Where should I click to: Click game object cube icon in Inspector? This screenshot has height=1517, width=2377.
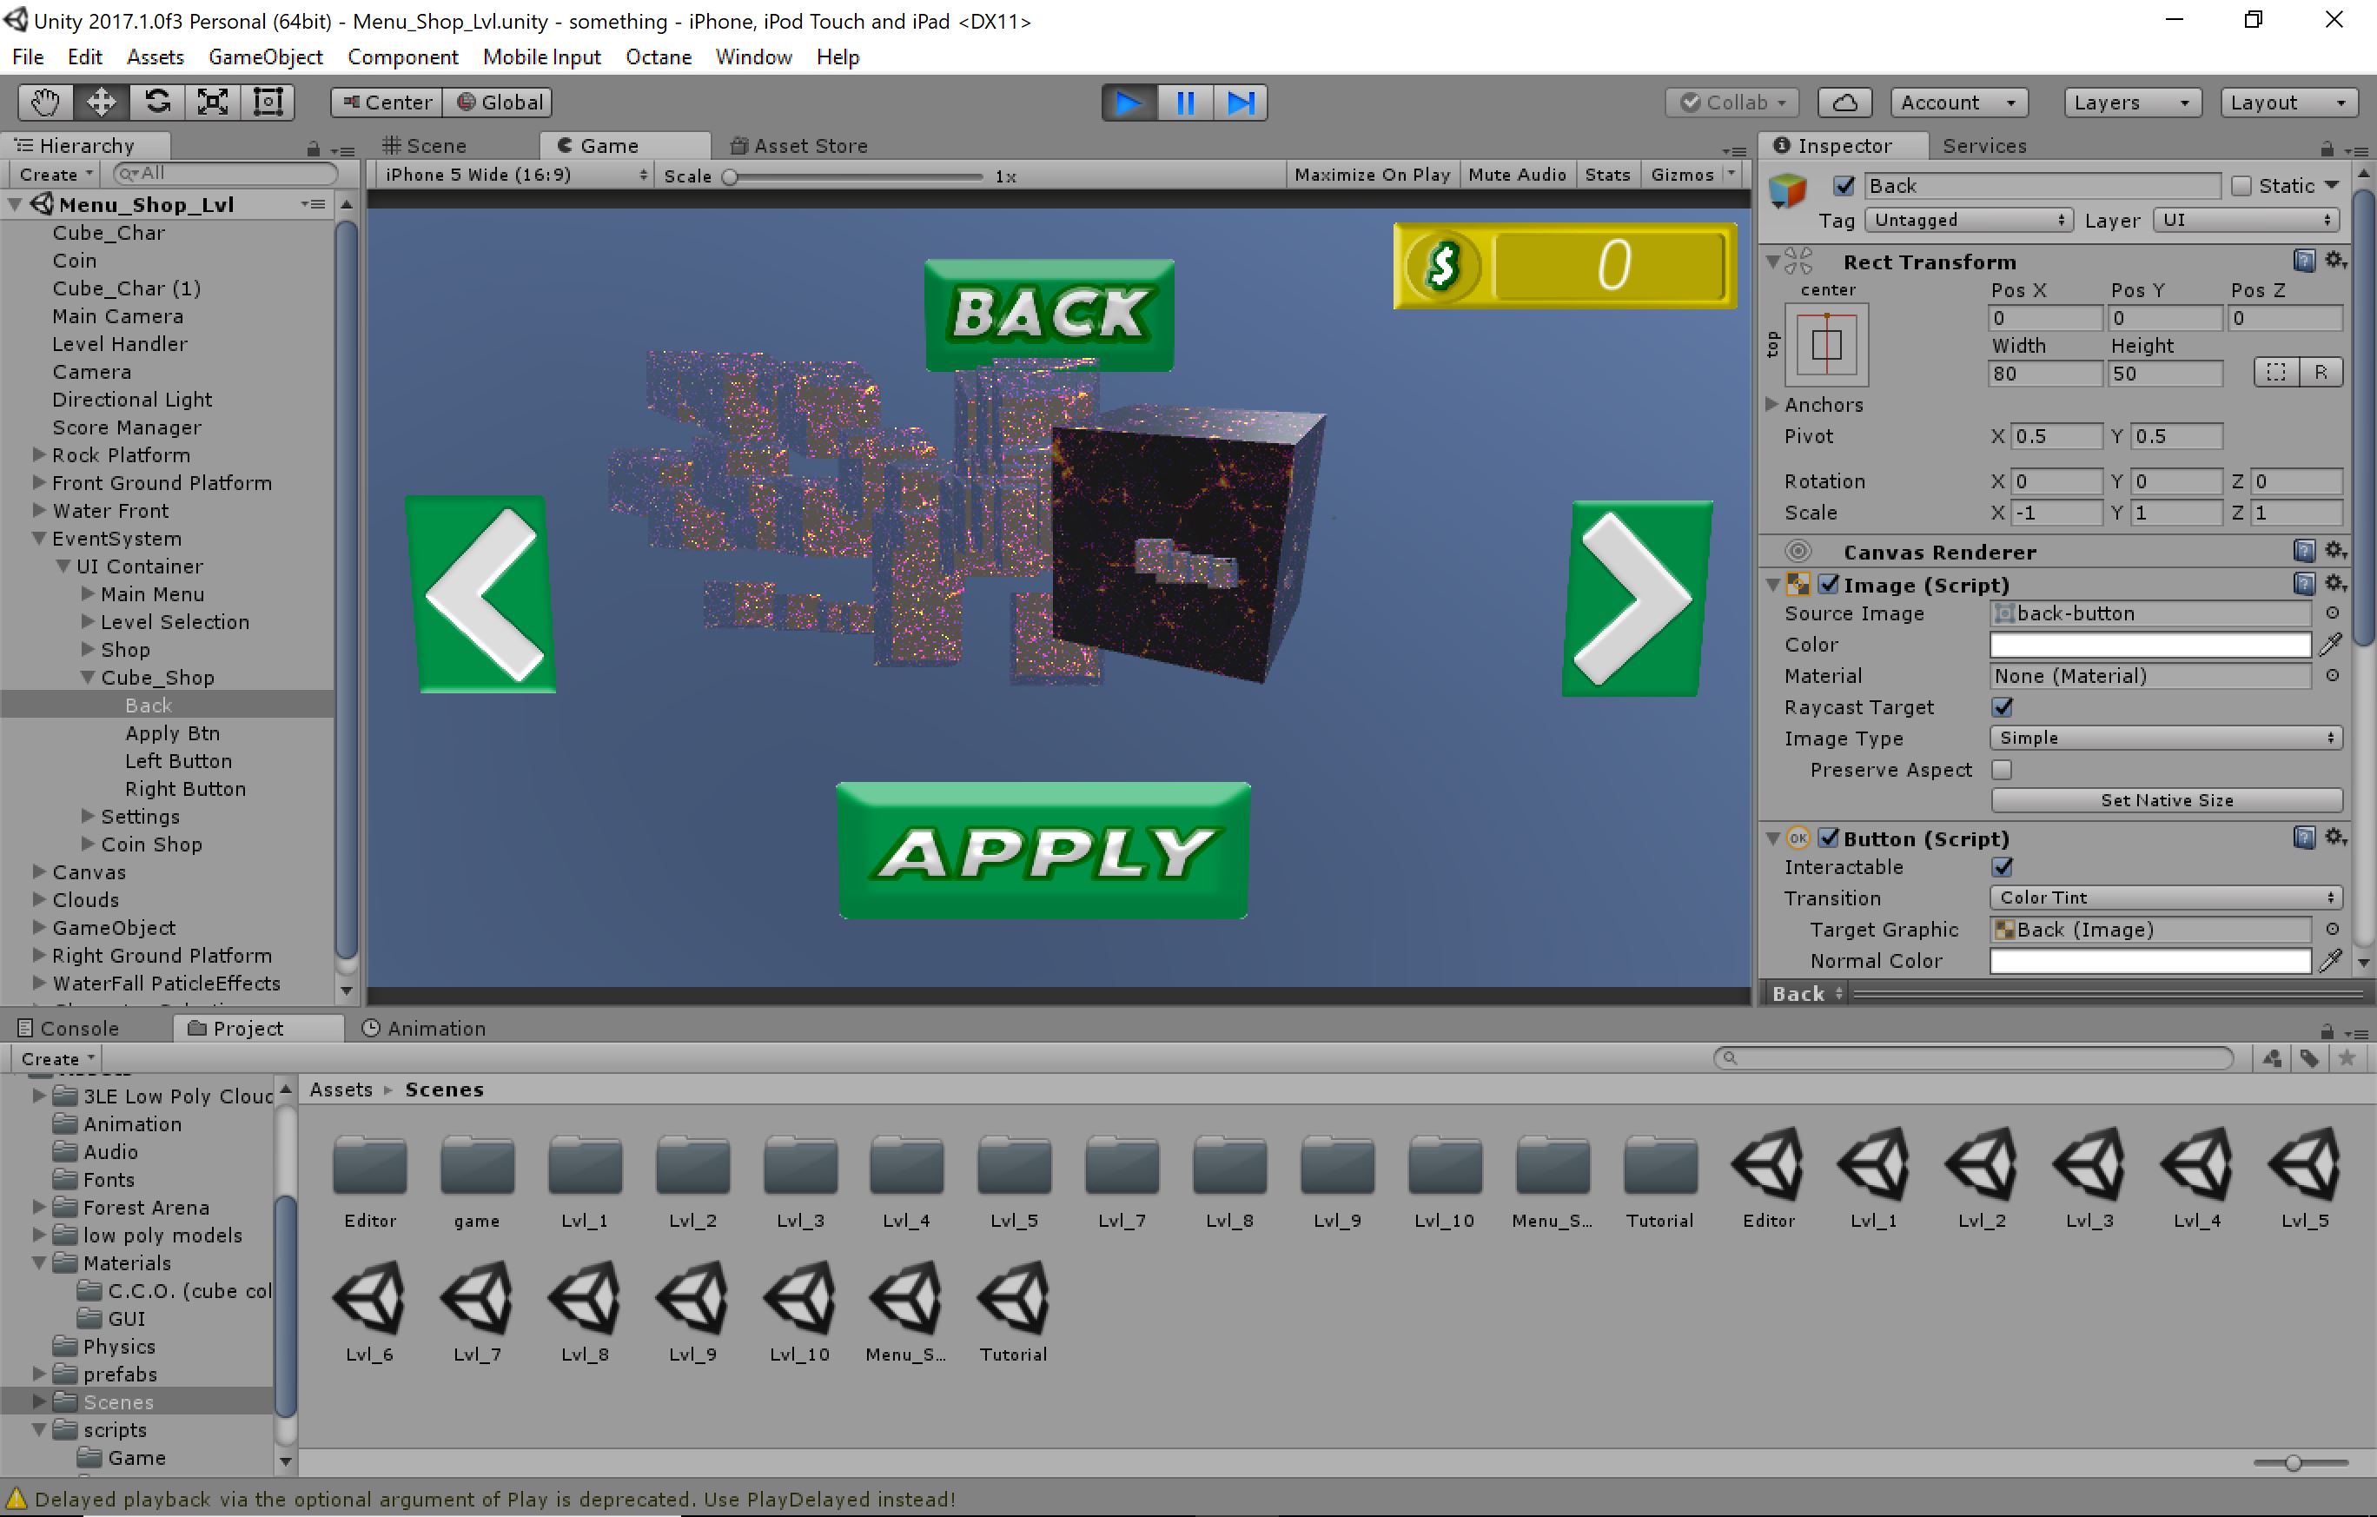click(x=1788, y=189)
